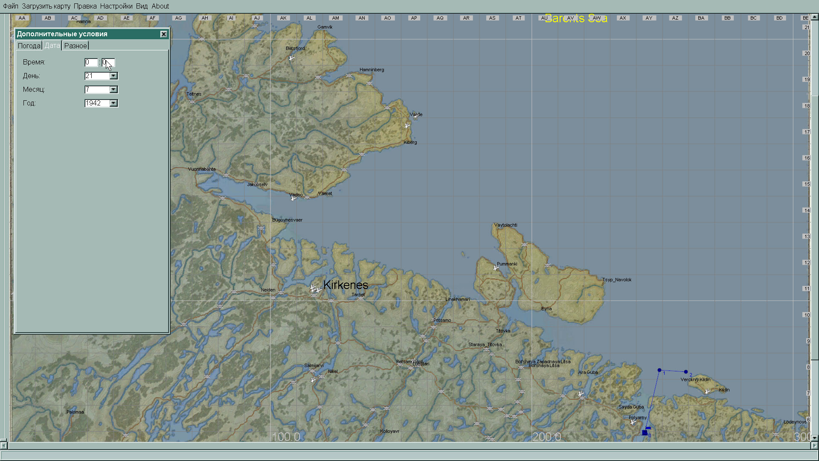Image resolution: width=819 pixels, height=461 pixels.
Task: Select the Polyarny airfield icon
Action: tap(633, 422)
